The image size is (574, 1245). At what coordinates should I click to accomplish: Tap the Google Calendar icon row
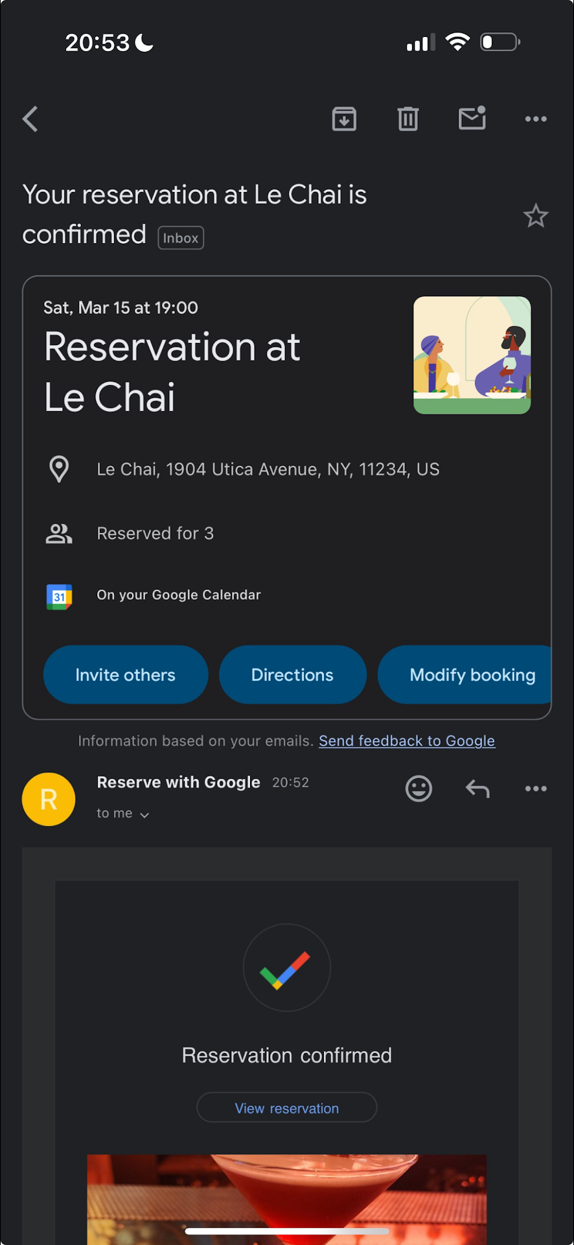(x=178, y=595)
